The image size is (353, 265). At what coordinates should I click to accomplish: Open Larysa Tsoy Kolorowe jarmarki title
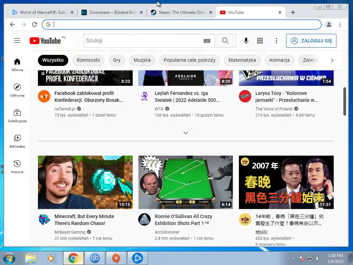point(286,97)
